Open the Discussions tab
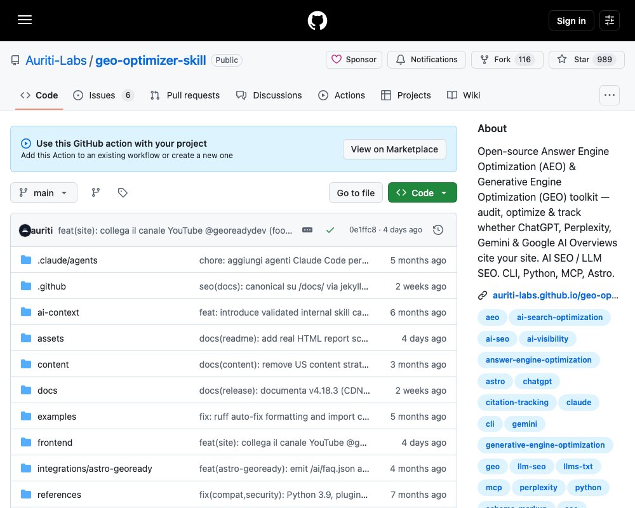This screenshot has width=635, height=508. (x=269, y=95)
